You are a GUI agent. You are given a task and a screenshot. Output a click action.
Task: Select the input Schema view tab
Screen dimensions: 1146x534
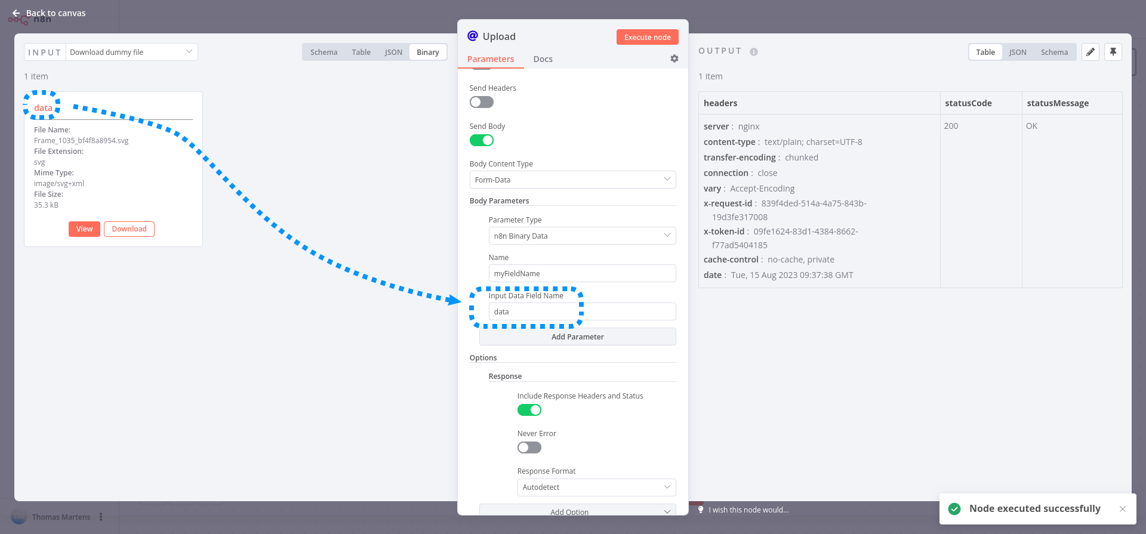pos(324,53)
